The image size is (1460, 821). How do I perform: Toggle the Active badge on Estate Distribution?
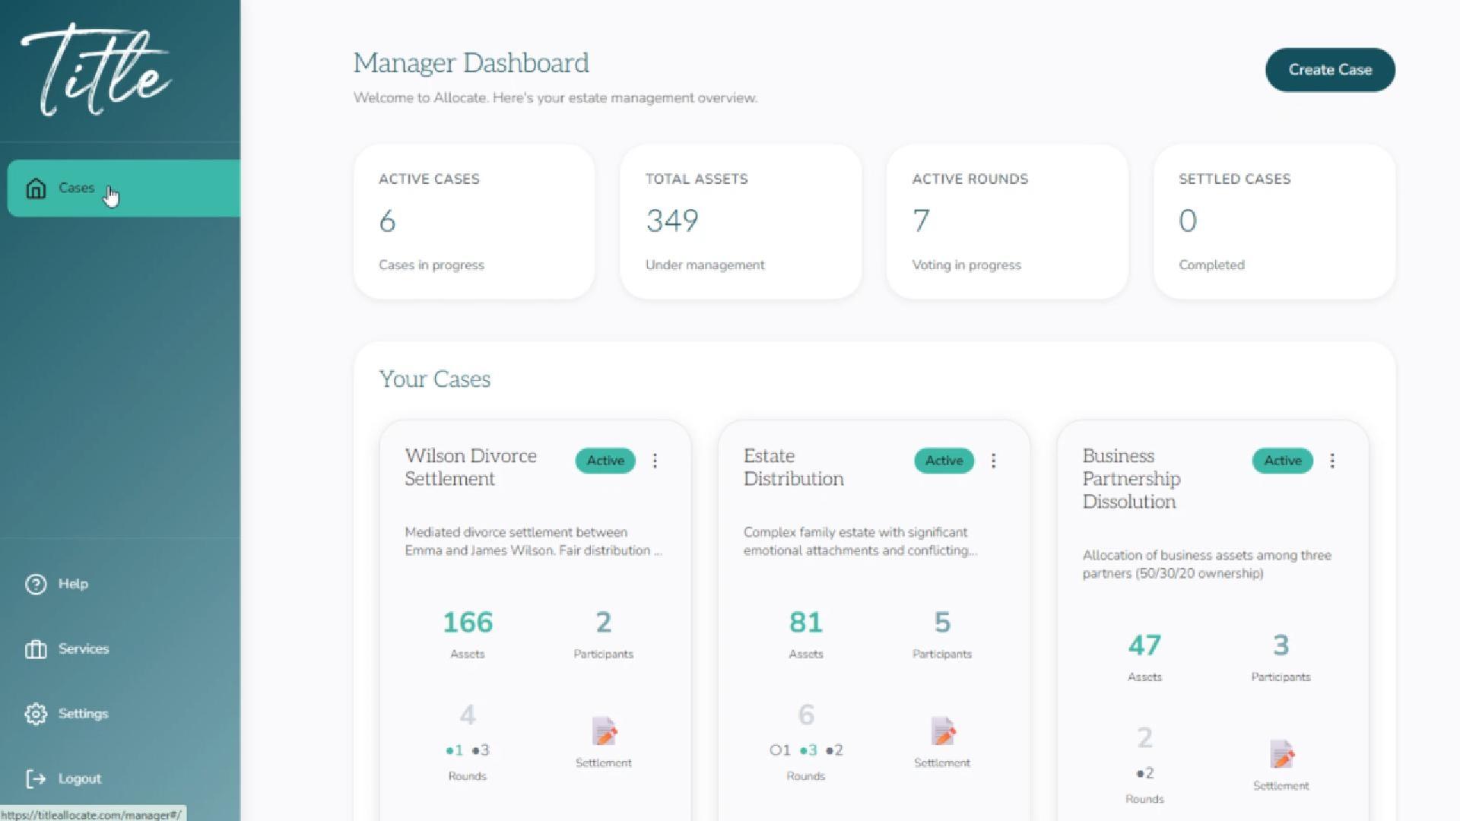[x=943, y=460]
